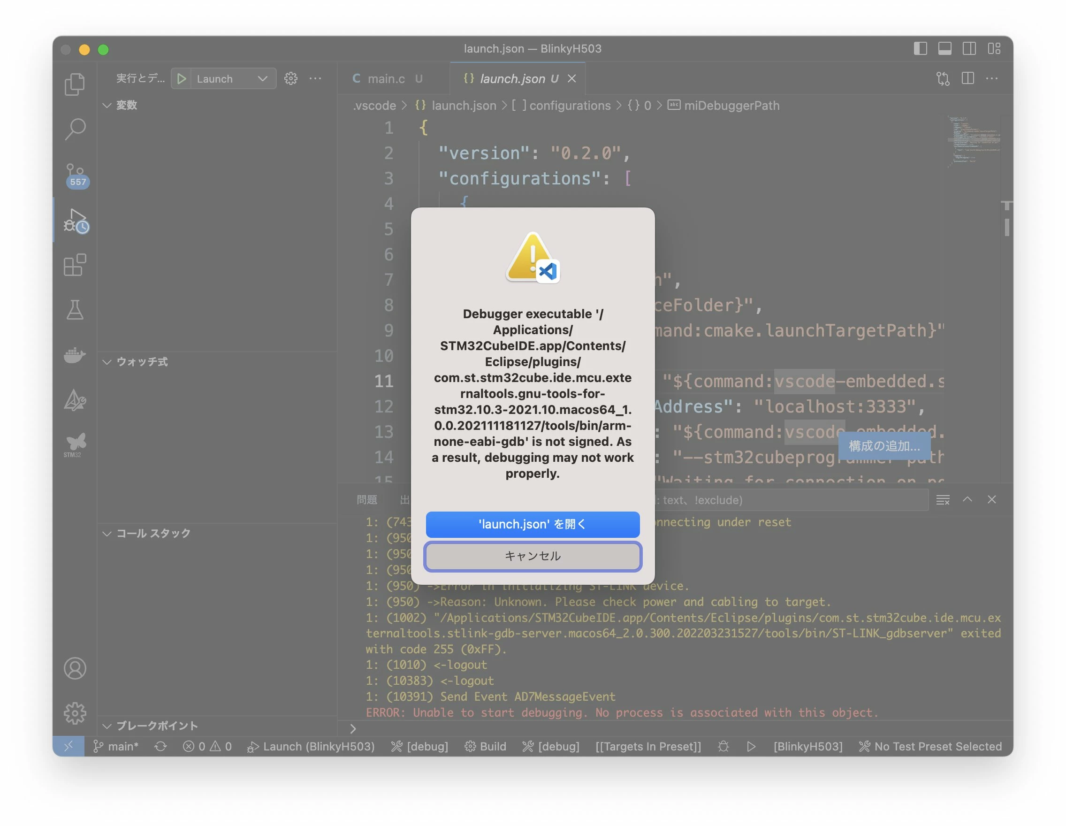This screenshot has width=1066, height=826.
Task: Click [[Targets In Preset]] in status bar
Action: pos(648,746)
